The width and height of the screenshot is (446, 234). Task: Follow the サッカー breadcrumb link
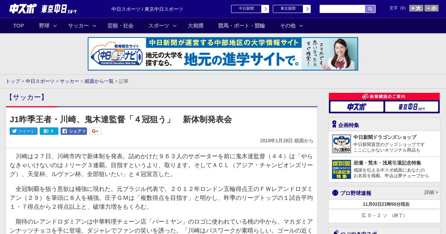(70, 81)
